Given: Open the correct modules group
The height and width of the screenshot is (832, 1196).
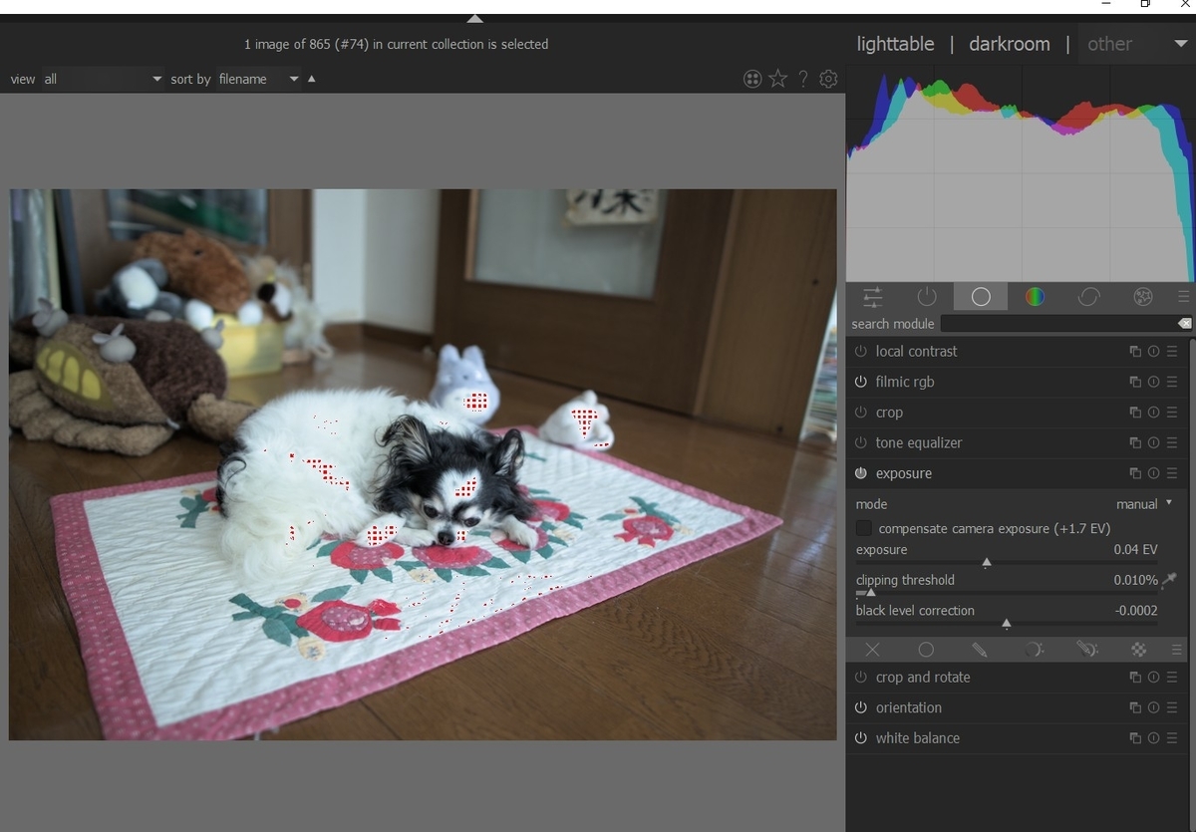Looking at the screenshot, I should 1089,296.
